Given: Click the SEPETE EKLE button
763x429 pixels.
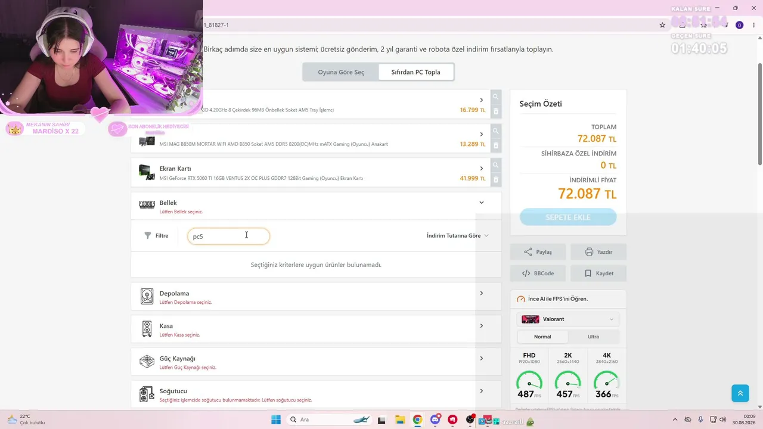Looking at the screenshot, I should point(568,217).
